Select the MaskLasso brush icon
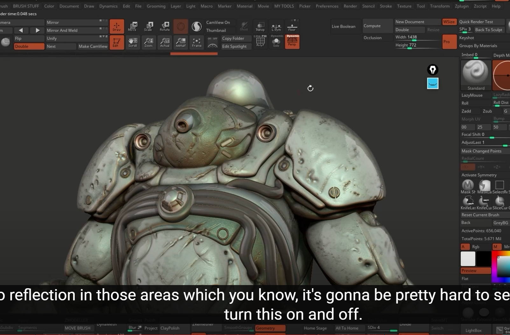The width and height of the screenshot is (510, 335). [484, 187]
